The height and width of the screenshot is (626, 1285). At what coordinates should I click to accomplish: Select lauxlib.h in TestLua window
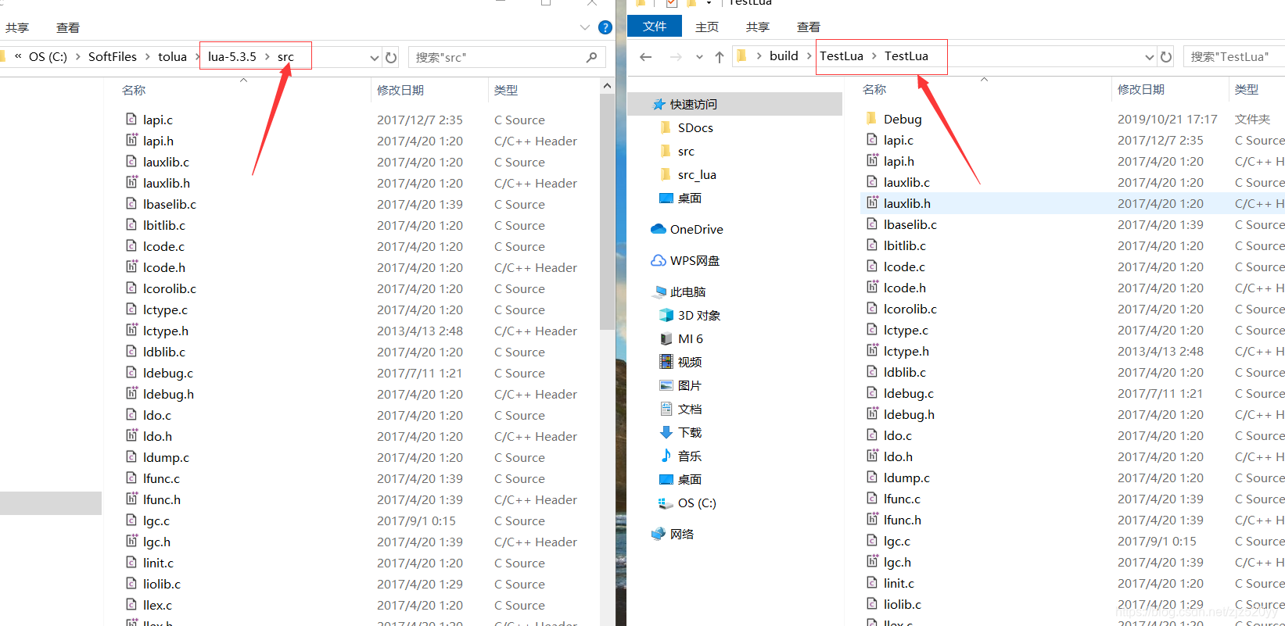(907, 203)
